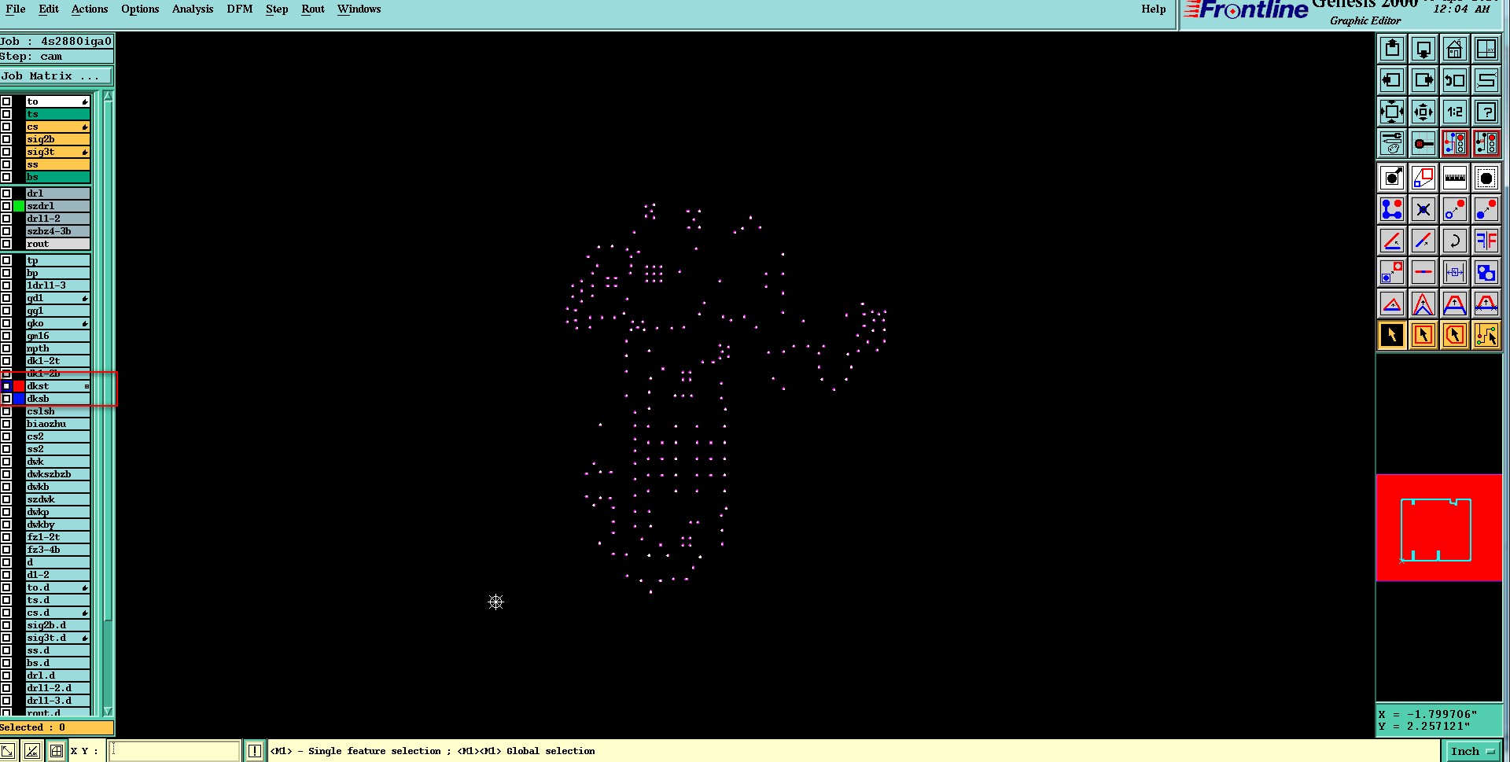Select the ruler measurement tool
This screenshot has width=1510, height=762.
coord(1455,178)
